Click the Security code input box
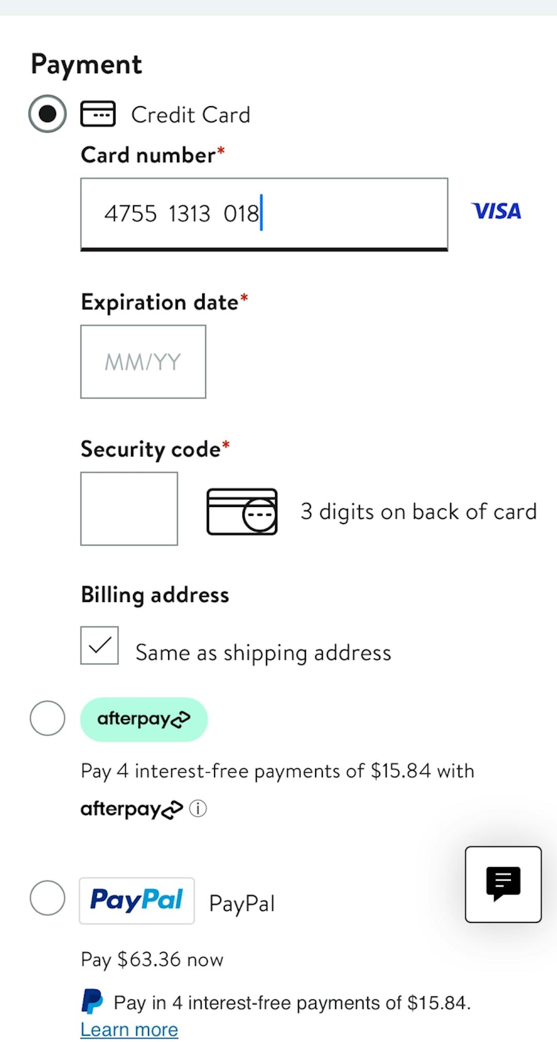 128,508
